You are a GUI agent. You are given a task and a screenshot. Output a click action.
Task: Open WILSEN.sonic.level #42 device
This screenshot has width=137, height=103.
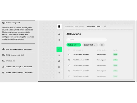pos(81,71)
